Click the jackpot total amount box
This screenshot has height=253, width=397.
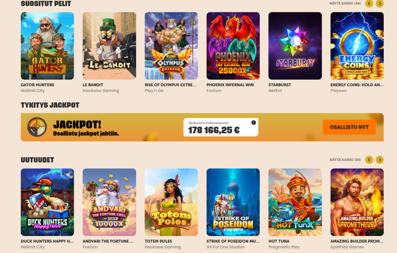coord(221,127)
